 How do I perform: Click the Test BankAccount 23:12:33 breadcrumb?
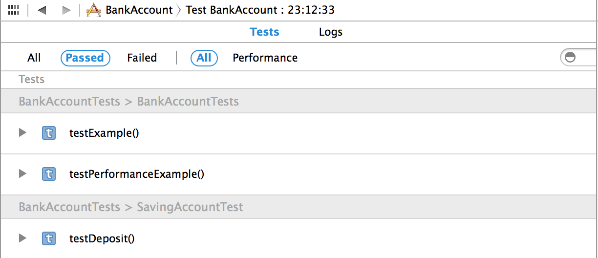(260, 10)
